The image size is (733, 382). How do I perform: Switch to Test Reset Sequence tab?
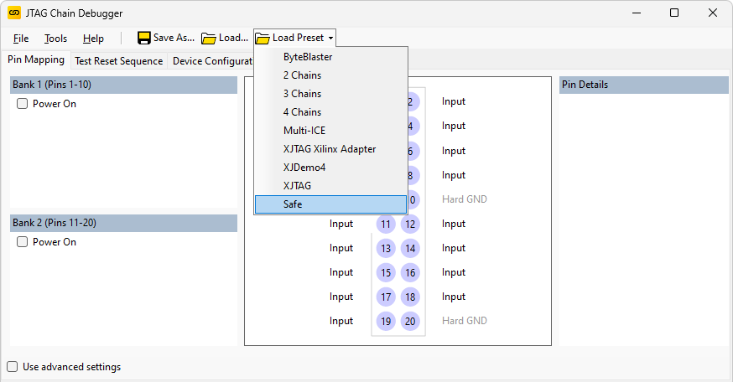coord(118,61)
